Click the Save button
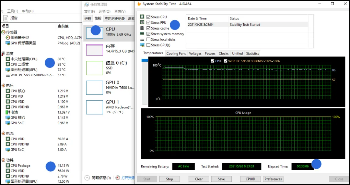350x185 pixels. pyautogui.click(x=221, y=179)
